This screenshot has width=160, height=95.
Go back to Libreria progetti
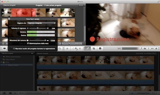click(9, 5)
